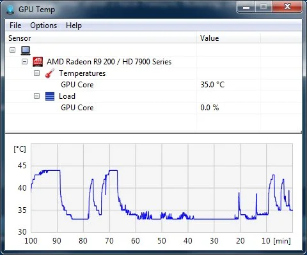Click the 30 label on temperature axis
The width and height of the screenshot is (307, 255).
22,231
